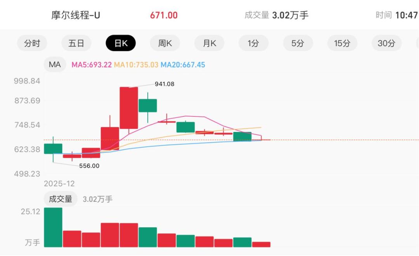419x256 pixels.
Task: Click the stock name 摩尔线程-U
Action: pos(76,15)
